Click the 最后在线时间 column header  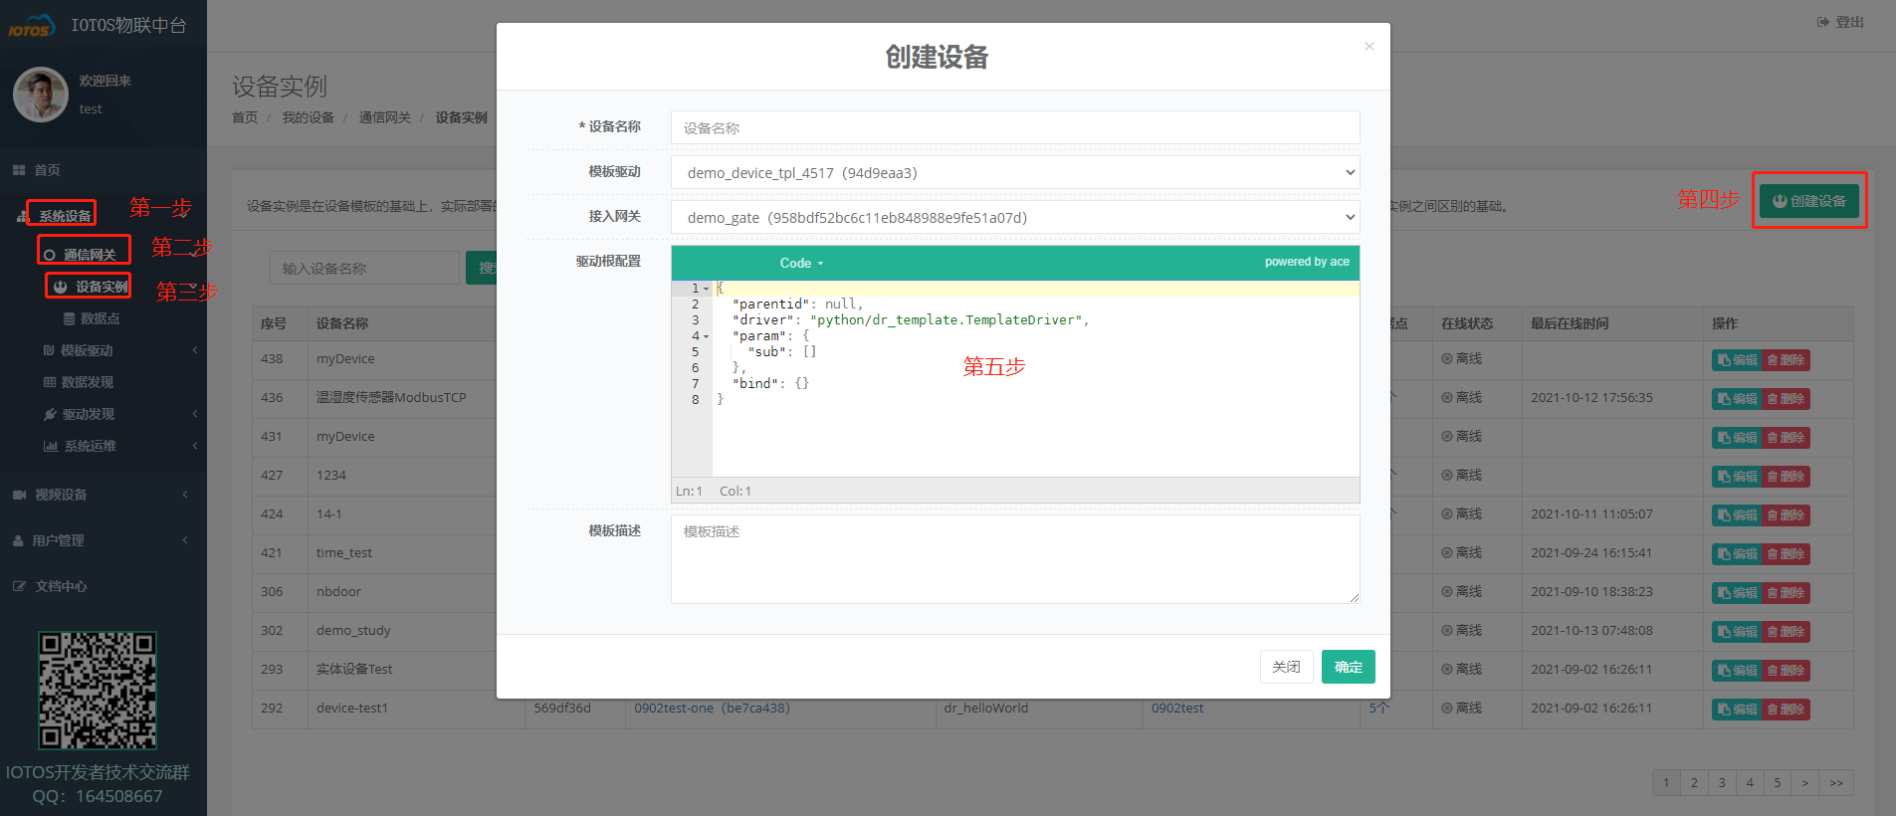point(1570,323)
